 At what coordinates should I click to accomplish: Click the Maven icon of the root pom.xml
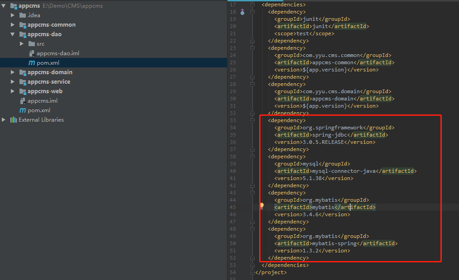[23, 110]
